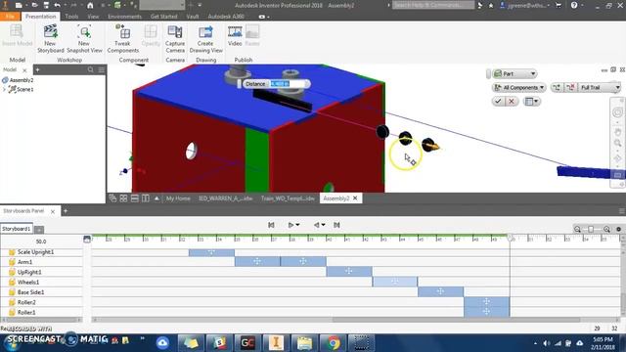
Task: Click the Distance value input field
Action: point(289,84)
